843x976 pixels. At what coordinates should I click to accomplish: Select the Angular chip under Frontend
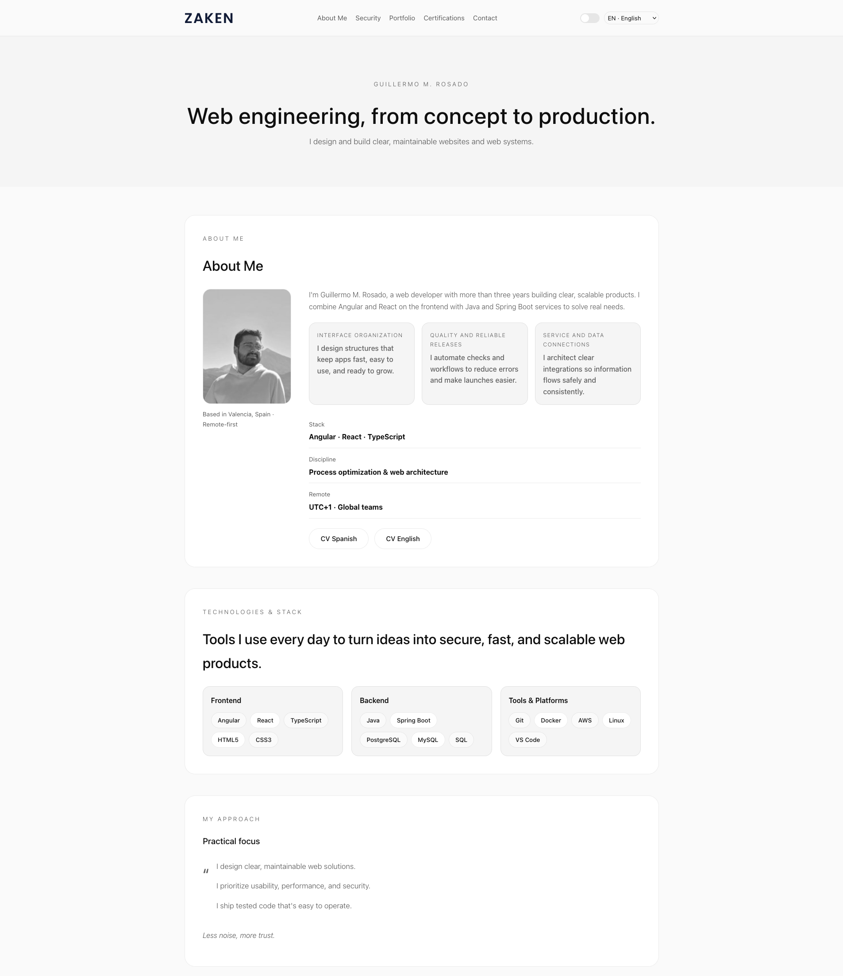(x=228, y=720)
